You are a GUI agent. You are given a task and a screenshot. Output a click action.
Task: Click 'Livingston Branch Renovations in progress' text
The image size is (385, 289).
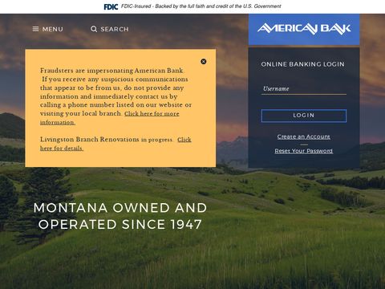tap(107, 140)
